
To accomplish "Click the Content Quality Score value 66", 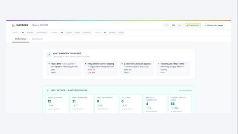I will 173,104.
